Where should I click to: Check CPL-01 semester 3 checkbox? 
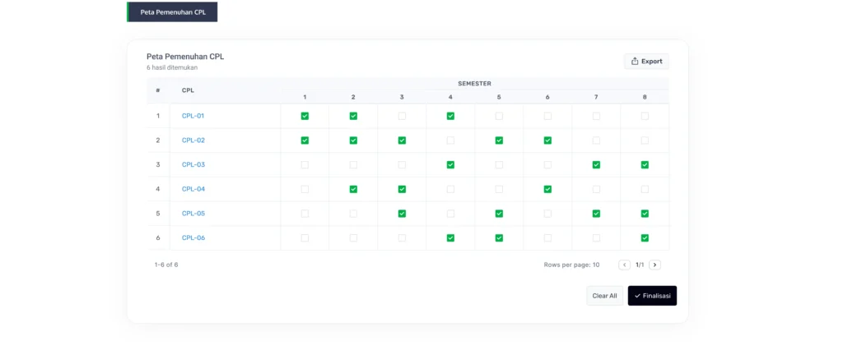click(x=402, y=116)
